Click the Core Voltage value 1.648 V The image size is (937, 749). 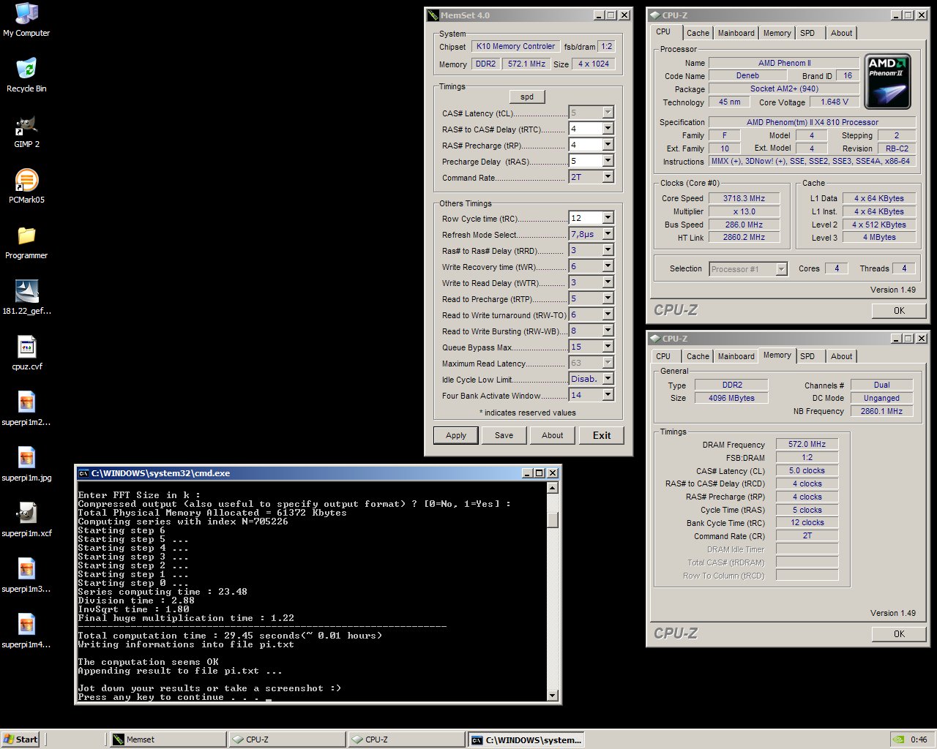(835, 102)
